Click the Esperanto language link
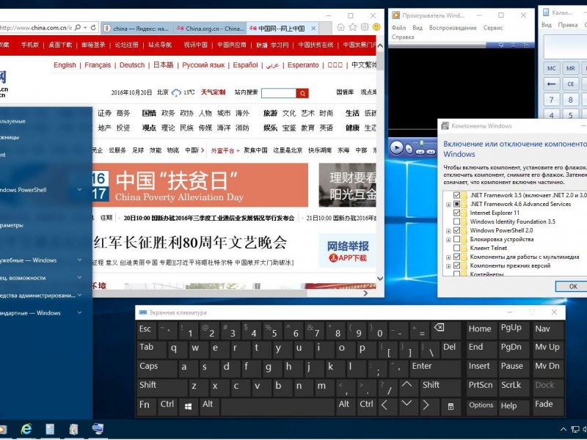 click(303, 65)
